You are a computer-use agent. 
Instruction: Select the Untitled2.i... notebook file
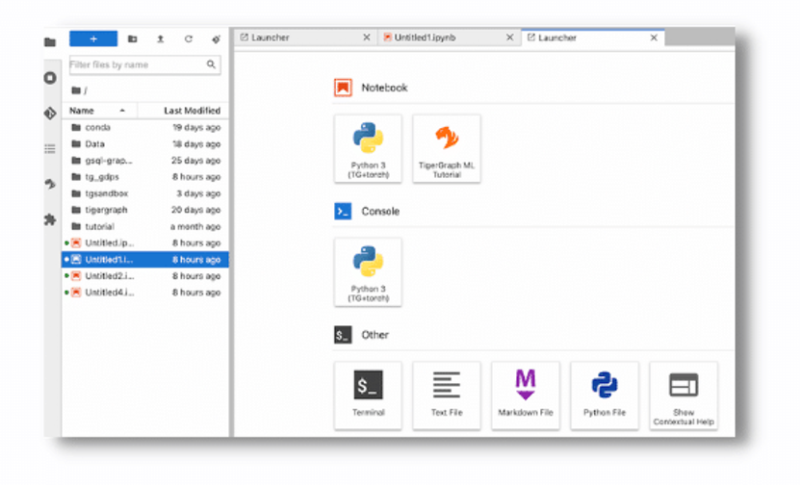pyautogui.click(x=145, y=275)
